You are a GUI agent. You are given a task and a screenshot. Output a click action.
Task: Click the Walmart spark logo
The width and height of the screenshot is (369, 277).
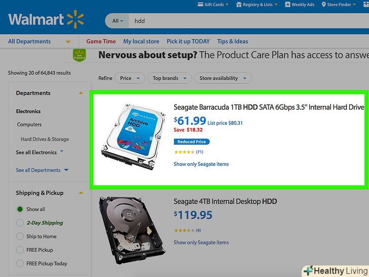click(75, 21)
